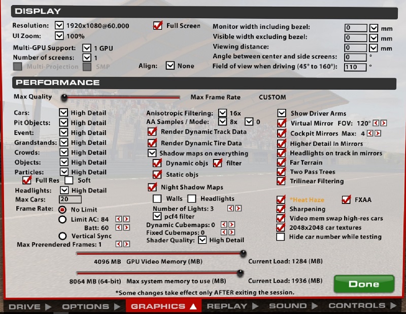This screenshot has width=406, height=314.
Task: Open the Multi-GPU Support dropdown
Action: (x=87, y=48)
